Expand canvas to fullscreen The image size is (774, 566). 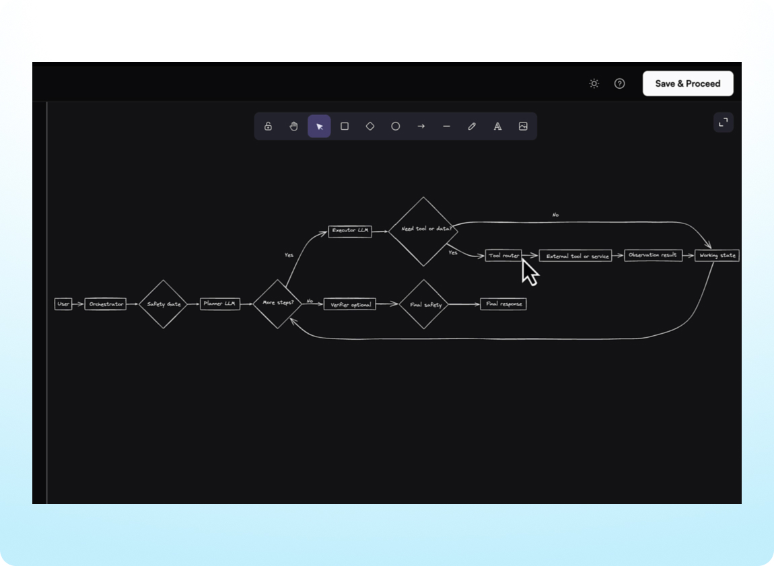[723, 122]
